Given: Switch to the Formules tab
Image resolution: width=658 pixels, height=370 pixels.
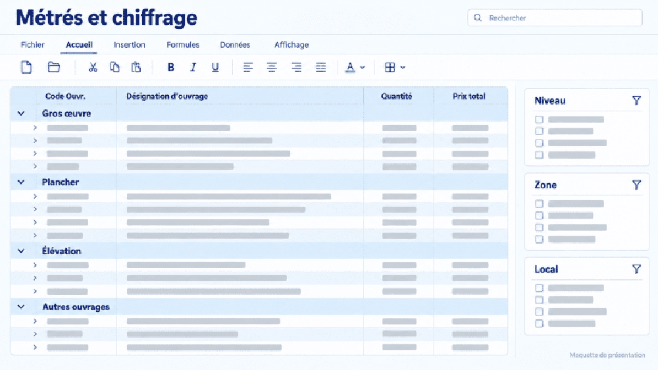Looking at the screenshot, I should tap(183, 45).
